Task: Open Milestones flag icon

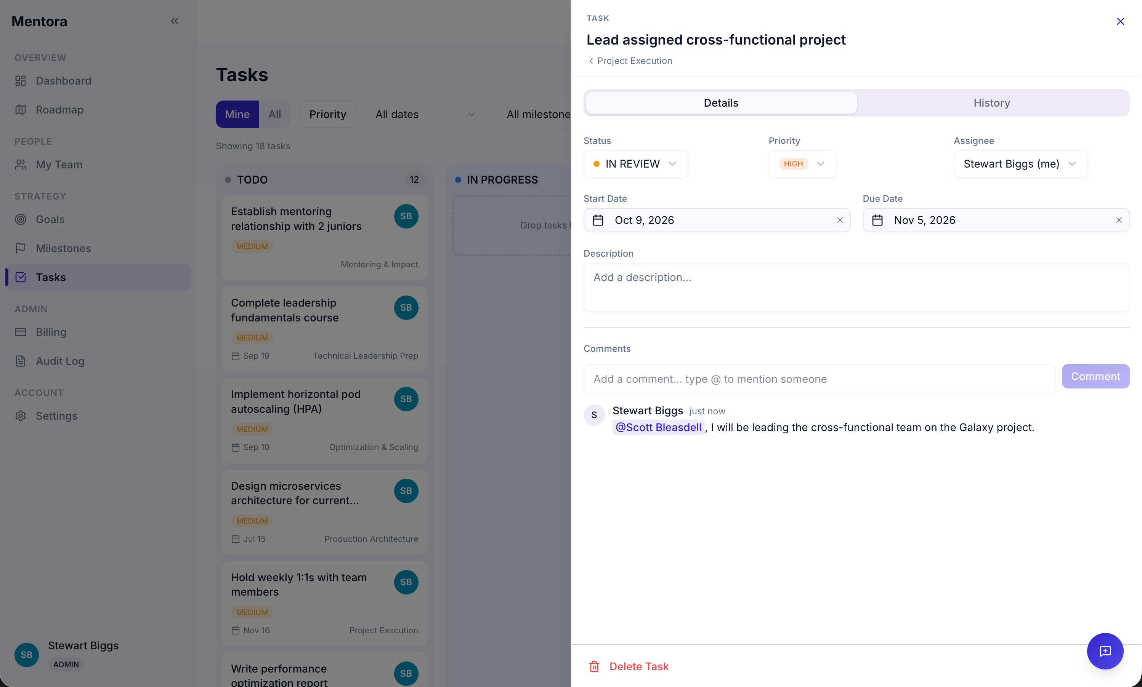Action: coord(20,248)
